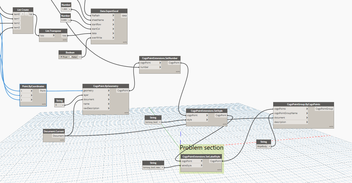Image resolution: width=352 pixels, height=183 pixels.
Task: Select the CogoPointExtensions.SetLabelStyle node header
Action: (x=202, y=156)
